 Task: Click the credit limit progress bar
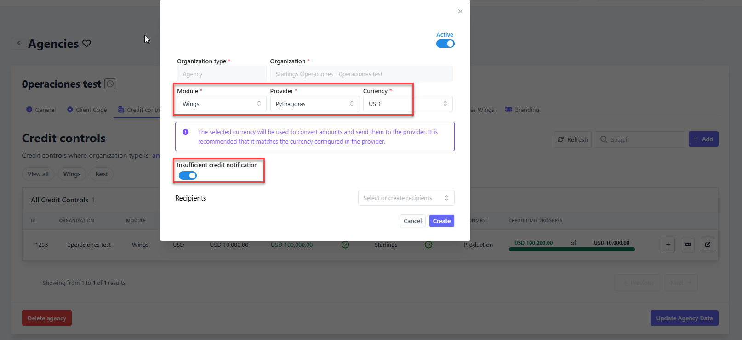point(571,249)
